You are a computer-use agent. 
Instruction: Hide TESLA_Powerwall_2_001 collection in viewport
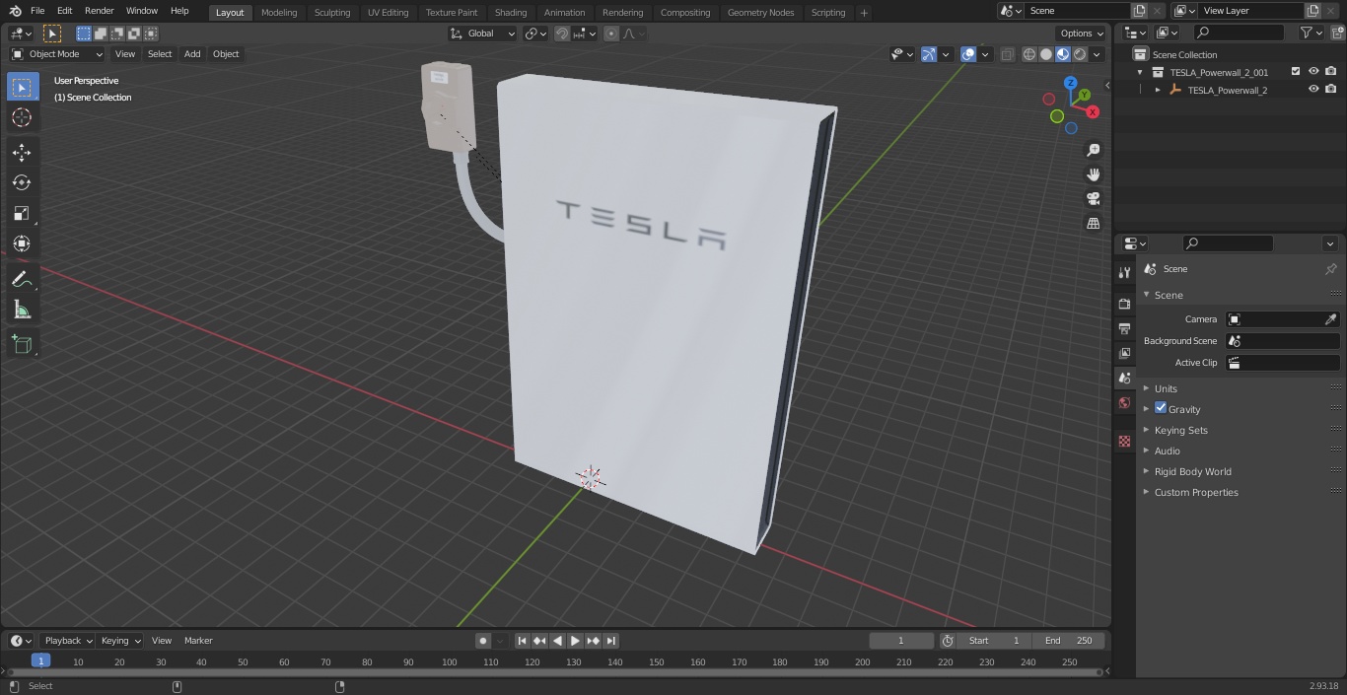pos(1313,71)
